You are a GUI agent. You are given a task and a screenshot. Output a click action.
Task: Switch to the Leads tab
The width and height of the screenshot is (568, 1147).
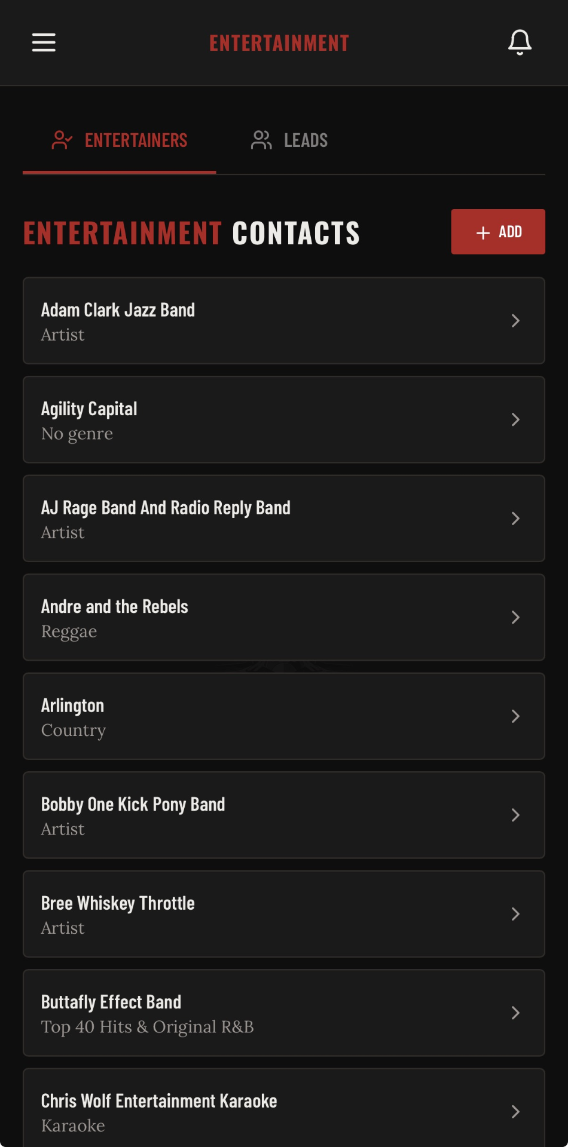pos(289,140)
